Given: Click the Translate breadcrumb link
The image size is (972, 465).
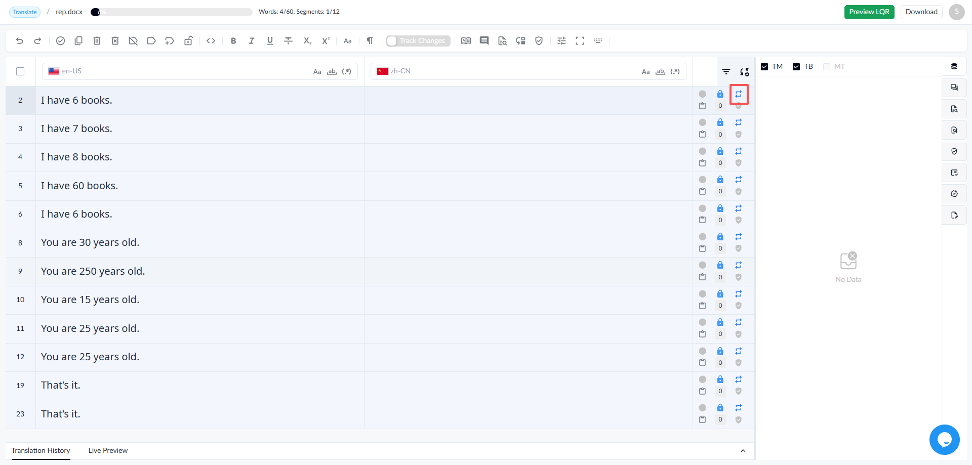Looking at the screenshot, I should (x=25, y=12).
